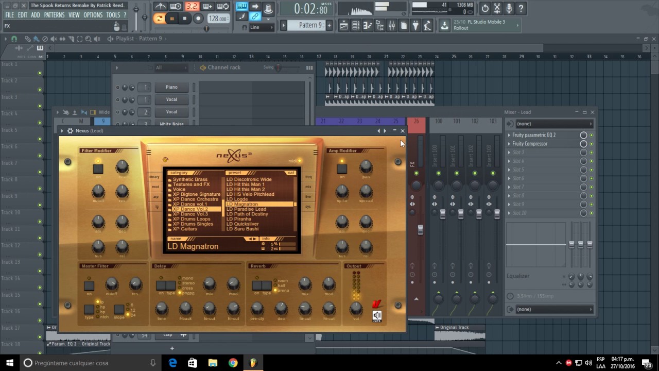Open the FILE menu
The image size is (659, 371).
pos(10,15)
